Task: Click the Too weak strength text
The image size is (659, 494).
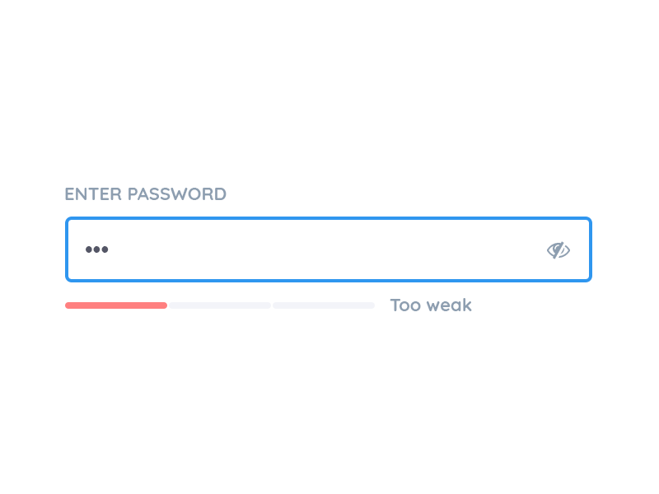Action: (431, 305)
